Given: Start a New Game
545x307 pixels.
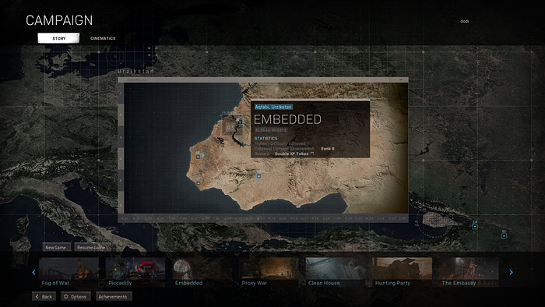Looking at the screenshot, I should (x=56, y=247).
